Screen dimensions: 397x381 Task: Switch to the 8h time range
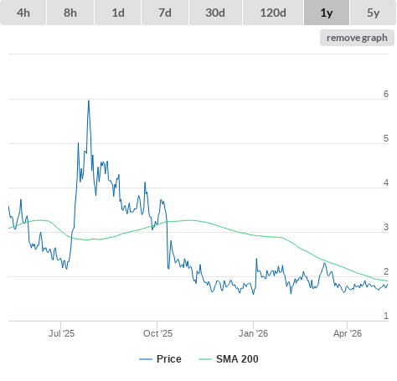pyautogui.click(x=70, y=13)
